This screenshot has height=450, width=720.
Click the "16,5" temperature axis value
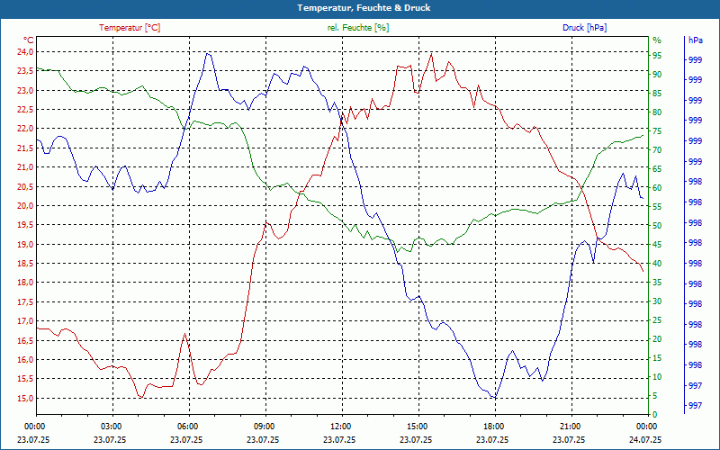(25, 340)
